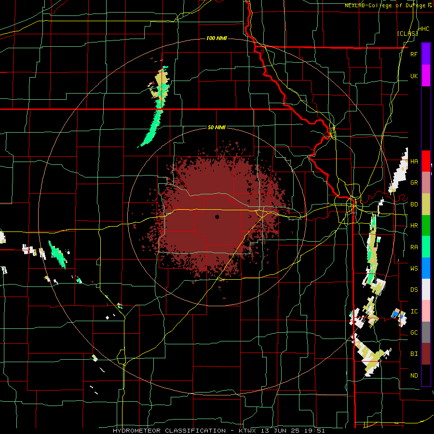Click the HR legend label

coord(414,226)
